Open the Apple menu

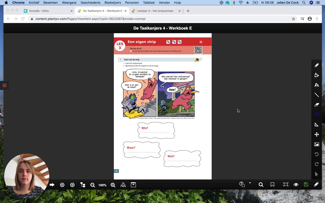(x=6, y=3)
